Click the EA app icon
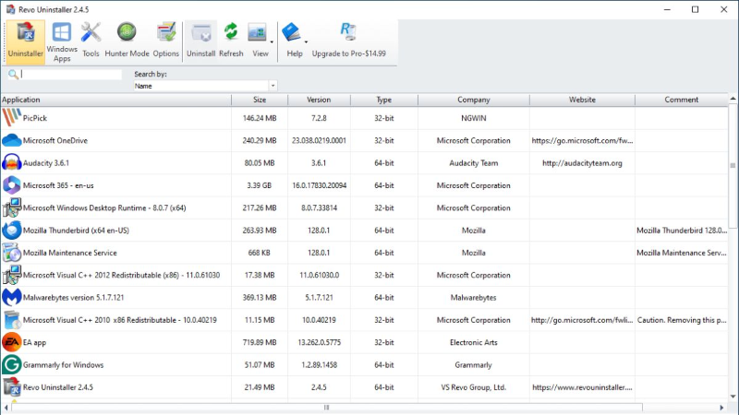The image size is (739, 415). click(x=11, y=342)
